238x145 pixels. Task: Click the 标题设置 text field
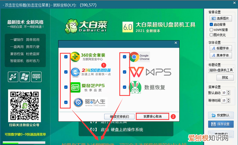[221, 70]
